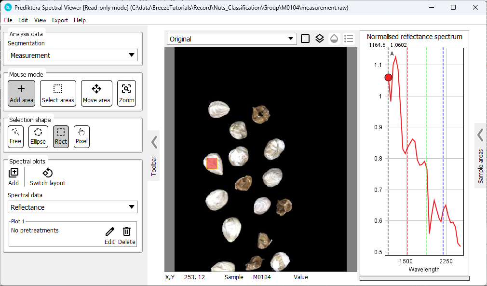The width and height of the screenshot is (487, 286).
Task: Open the View menu
Action: [x=40, y=20]
